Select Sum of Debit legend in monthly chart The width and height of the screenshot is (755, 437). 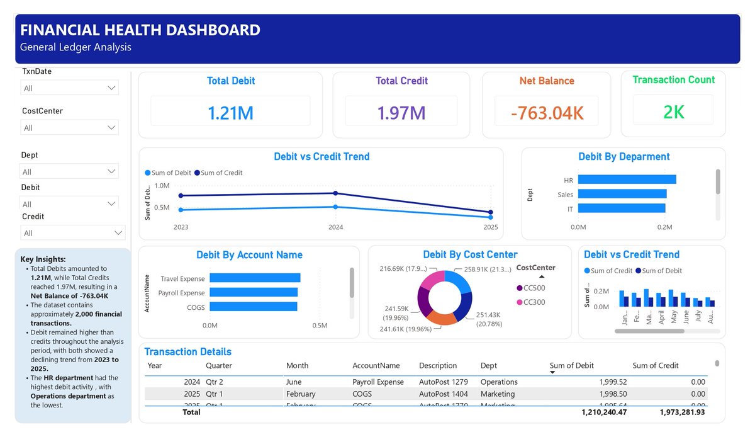pos(659,271)
